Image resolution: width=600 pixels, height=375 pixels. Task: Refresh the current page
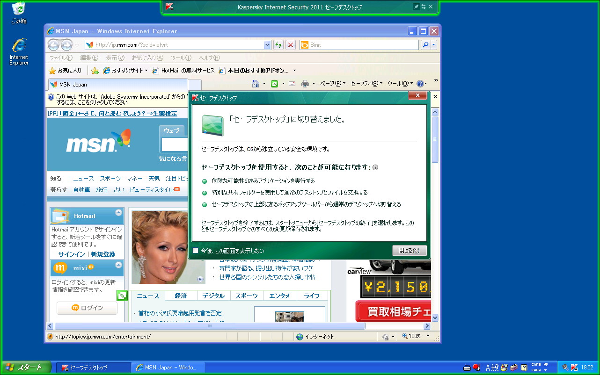tap(278, 44)
